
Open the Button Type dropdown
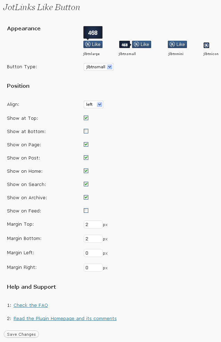[99, 67]
